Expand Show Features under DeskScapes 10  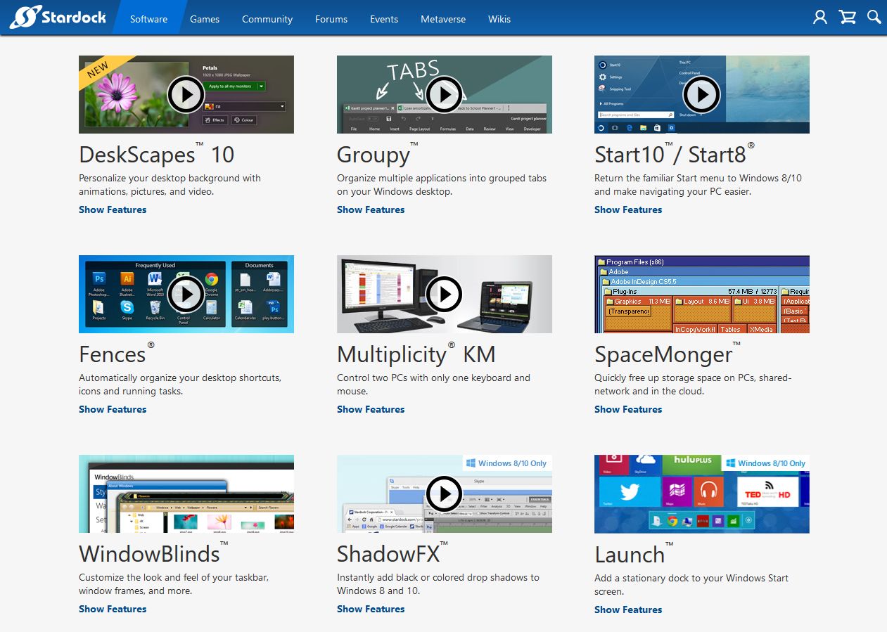pyautogui.click(x=113, y=209)
